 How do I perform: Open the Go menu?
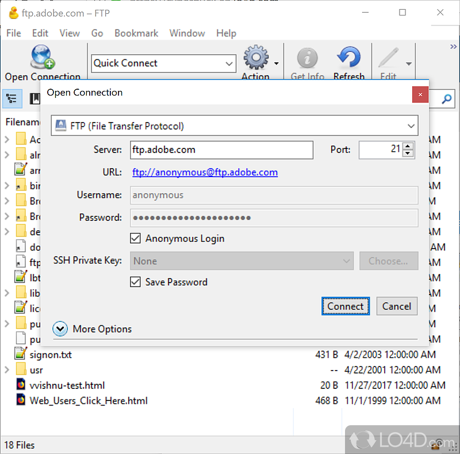pyautogui.click(x=97, y=33)
